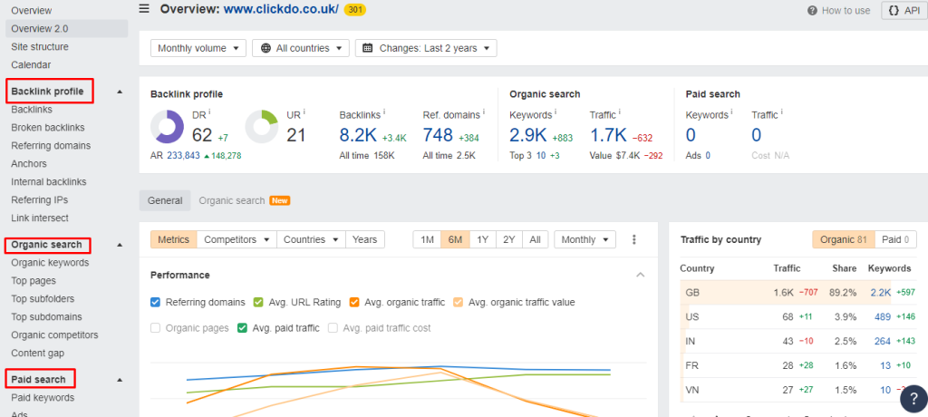Click GB keywords count 2.2K

click(880, 292)
